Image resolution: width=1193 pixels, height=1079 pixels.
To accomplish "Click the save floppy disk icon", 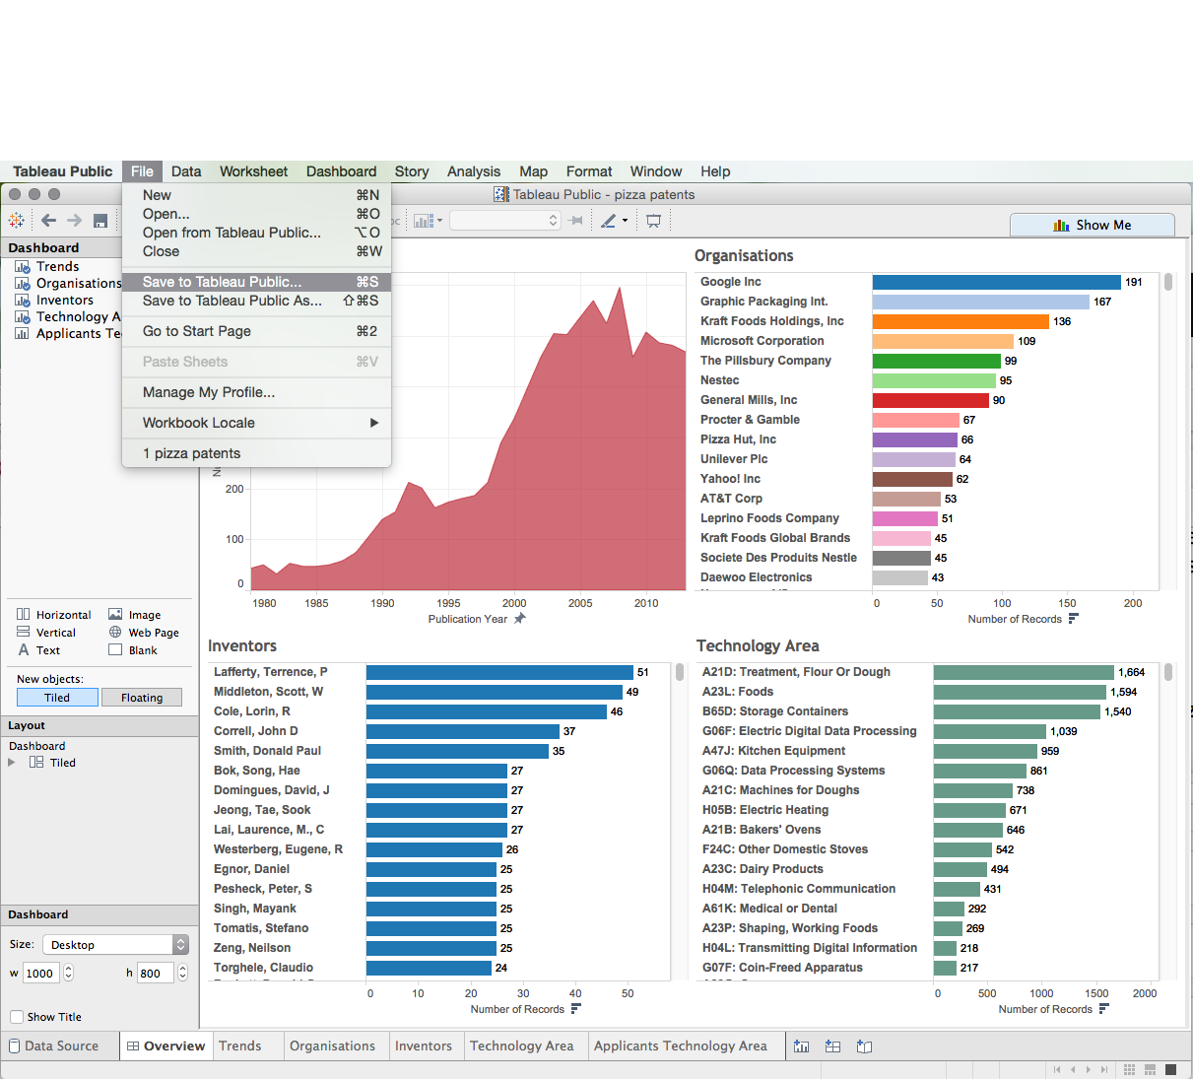I will (99, 221).
